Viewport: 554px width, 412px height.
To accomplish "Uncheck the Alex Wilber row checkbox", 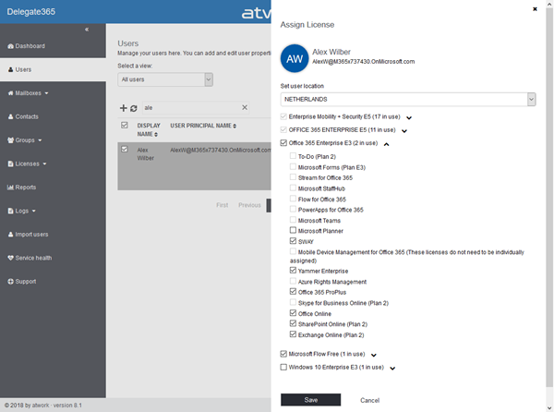I will 125,149.
